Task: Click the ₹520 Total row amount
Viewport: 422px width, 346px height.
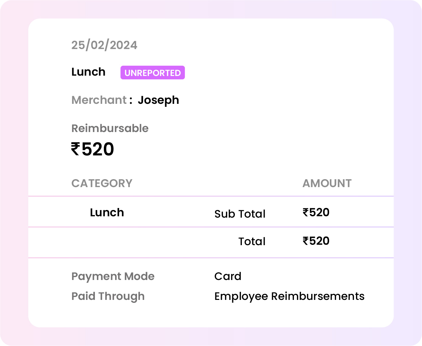Action: (x=316, y=241)
